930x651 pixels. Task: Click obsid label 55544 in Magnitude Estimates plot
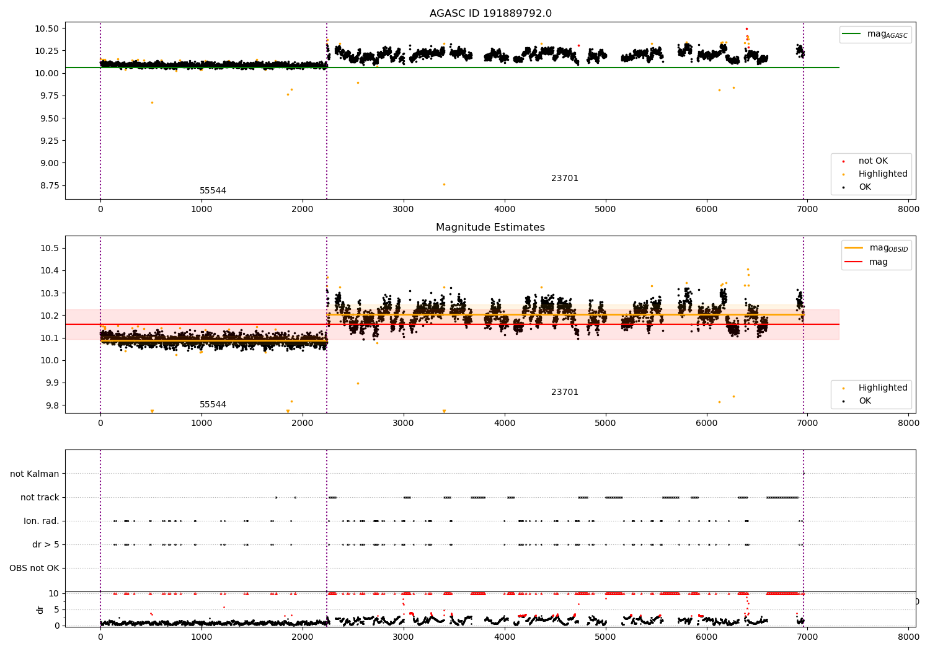click(213, 405)
